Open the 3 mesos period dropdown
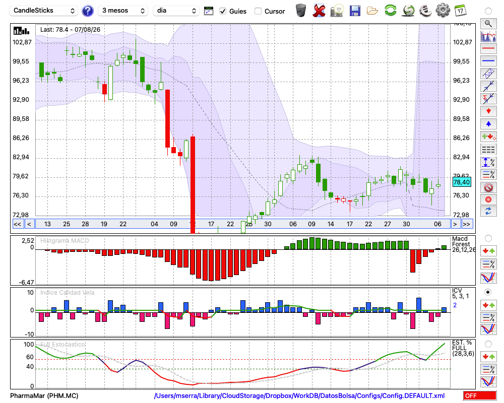This screenshot has width=504, height=403. click(x=123, y=11)
